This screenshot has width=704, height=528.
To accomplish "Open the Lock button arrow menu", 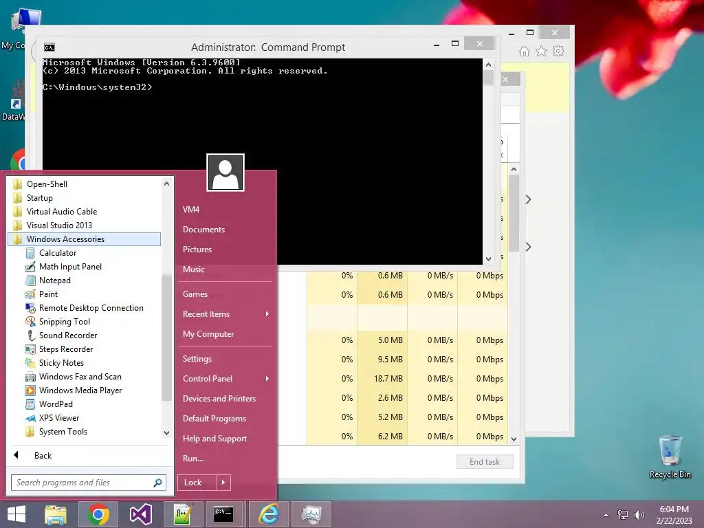I will (x=223, y=483).
